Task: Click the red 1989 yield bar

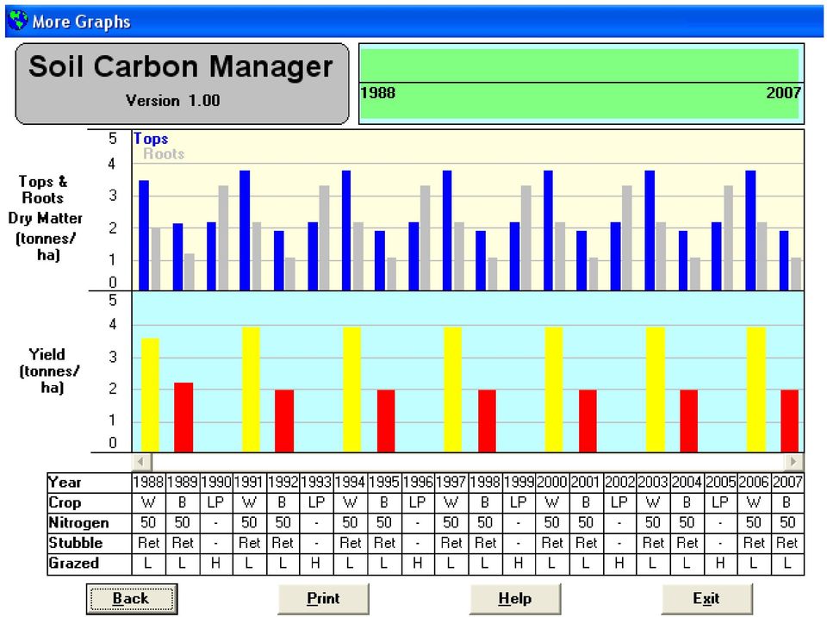Action: coord(183,417)
